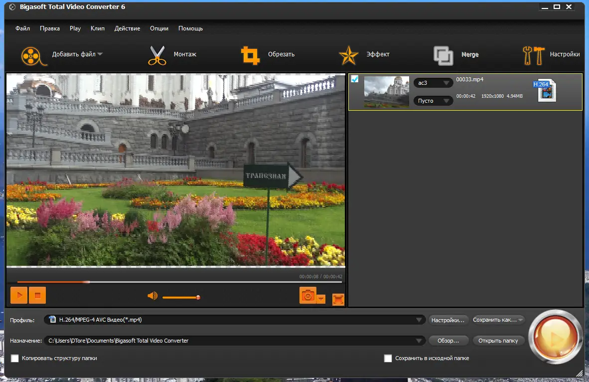Expand the ac3 audio track dropdown
This screenshot has height=382, width=589.
coord(433,83)
